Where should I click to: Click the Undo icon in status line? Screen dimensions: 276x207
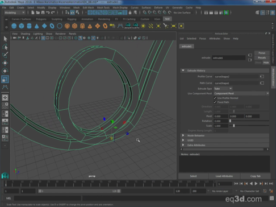pos(48,13)
